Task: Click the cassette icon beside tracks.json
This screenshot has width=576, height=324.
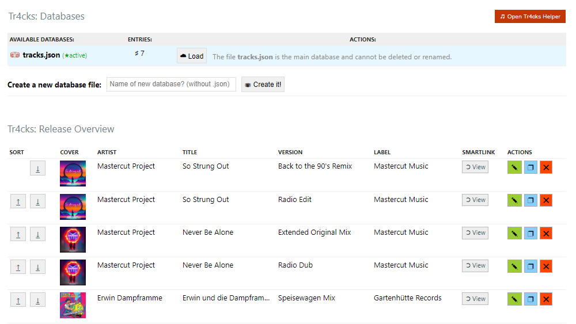Action: 15,55
